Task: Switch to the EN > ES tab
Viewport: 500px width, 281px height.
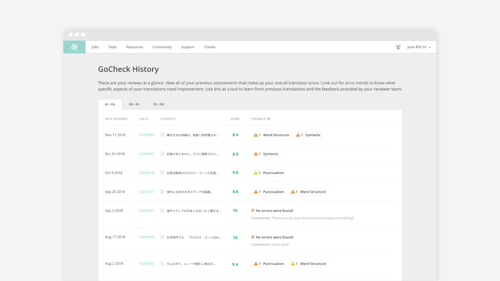Action: click(x=134, y=104)
